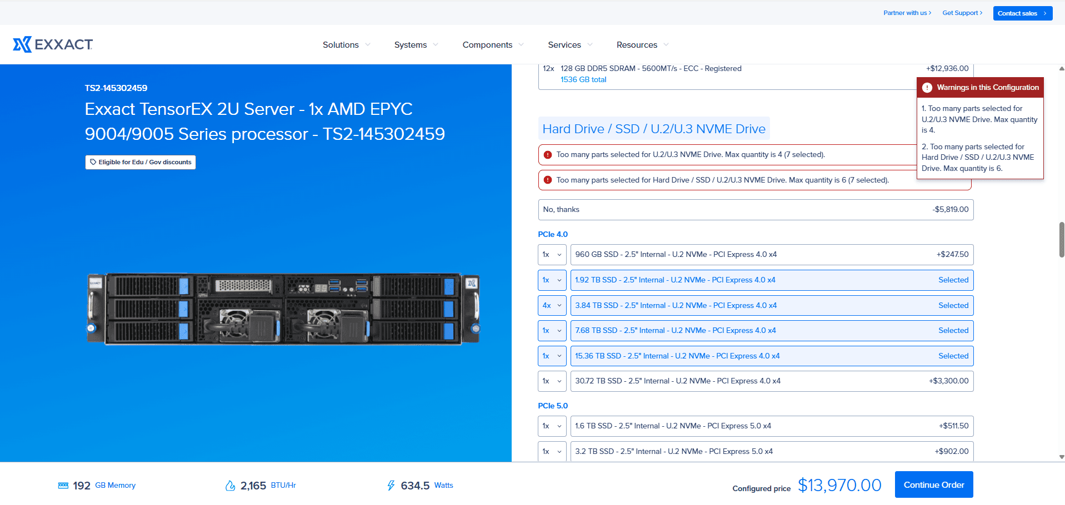Open quantity dropdown for 7.68 TB SSD
This screenshot has width=1065, height=505.
coord(552,331)
